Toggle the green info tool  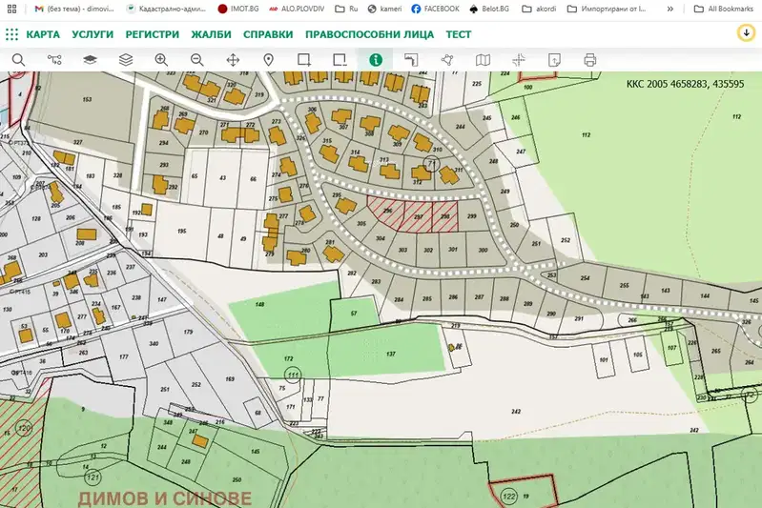point(376,60)
